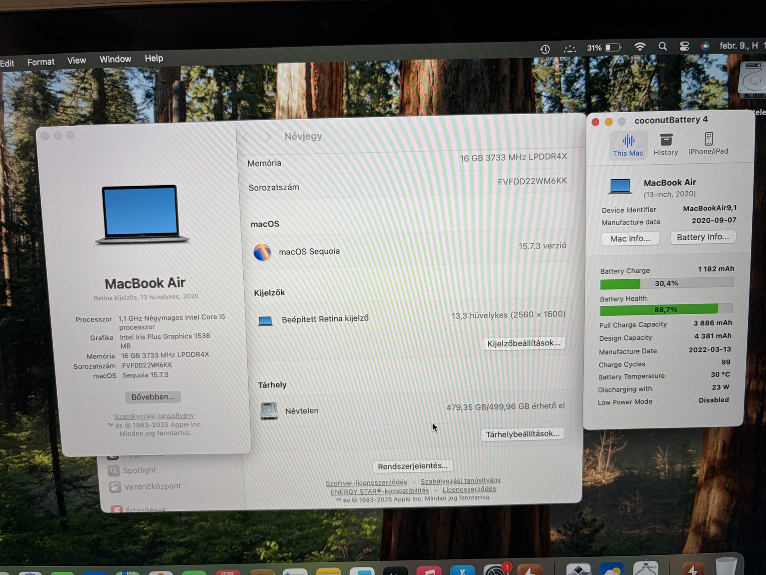Open the Trash in the Dock

click(727, 566)
